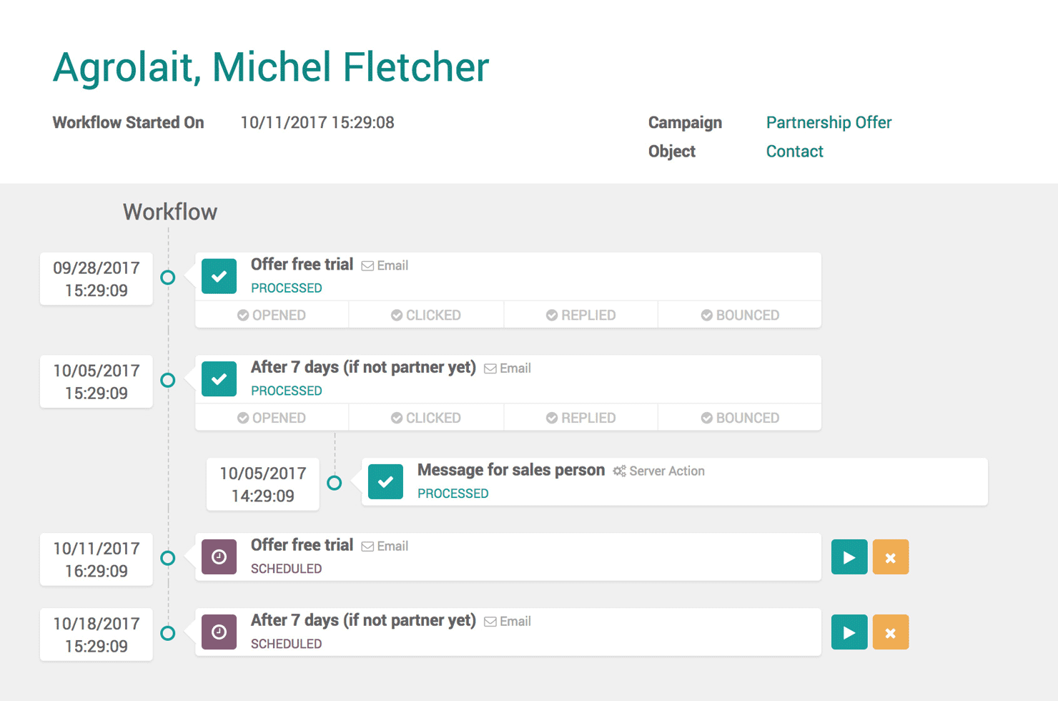This screenshot has height=701, width=1058.
Task: Select the email icon beside Offer free trial
Action: (x=369, y=265)
